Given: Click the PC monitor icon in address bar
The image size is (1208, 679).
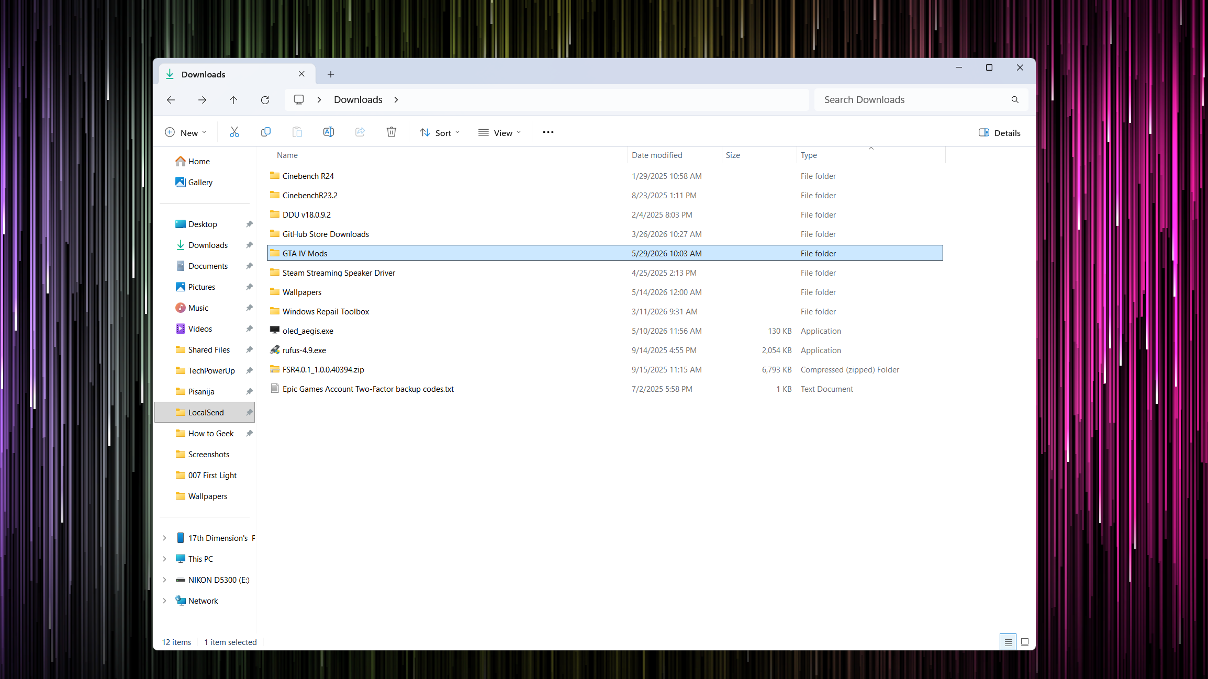Looking at the screenshot, I should coord(299,100).
